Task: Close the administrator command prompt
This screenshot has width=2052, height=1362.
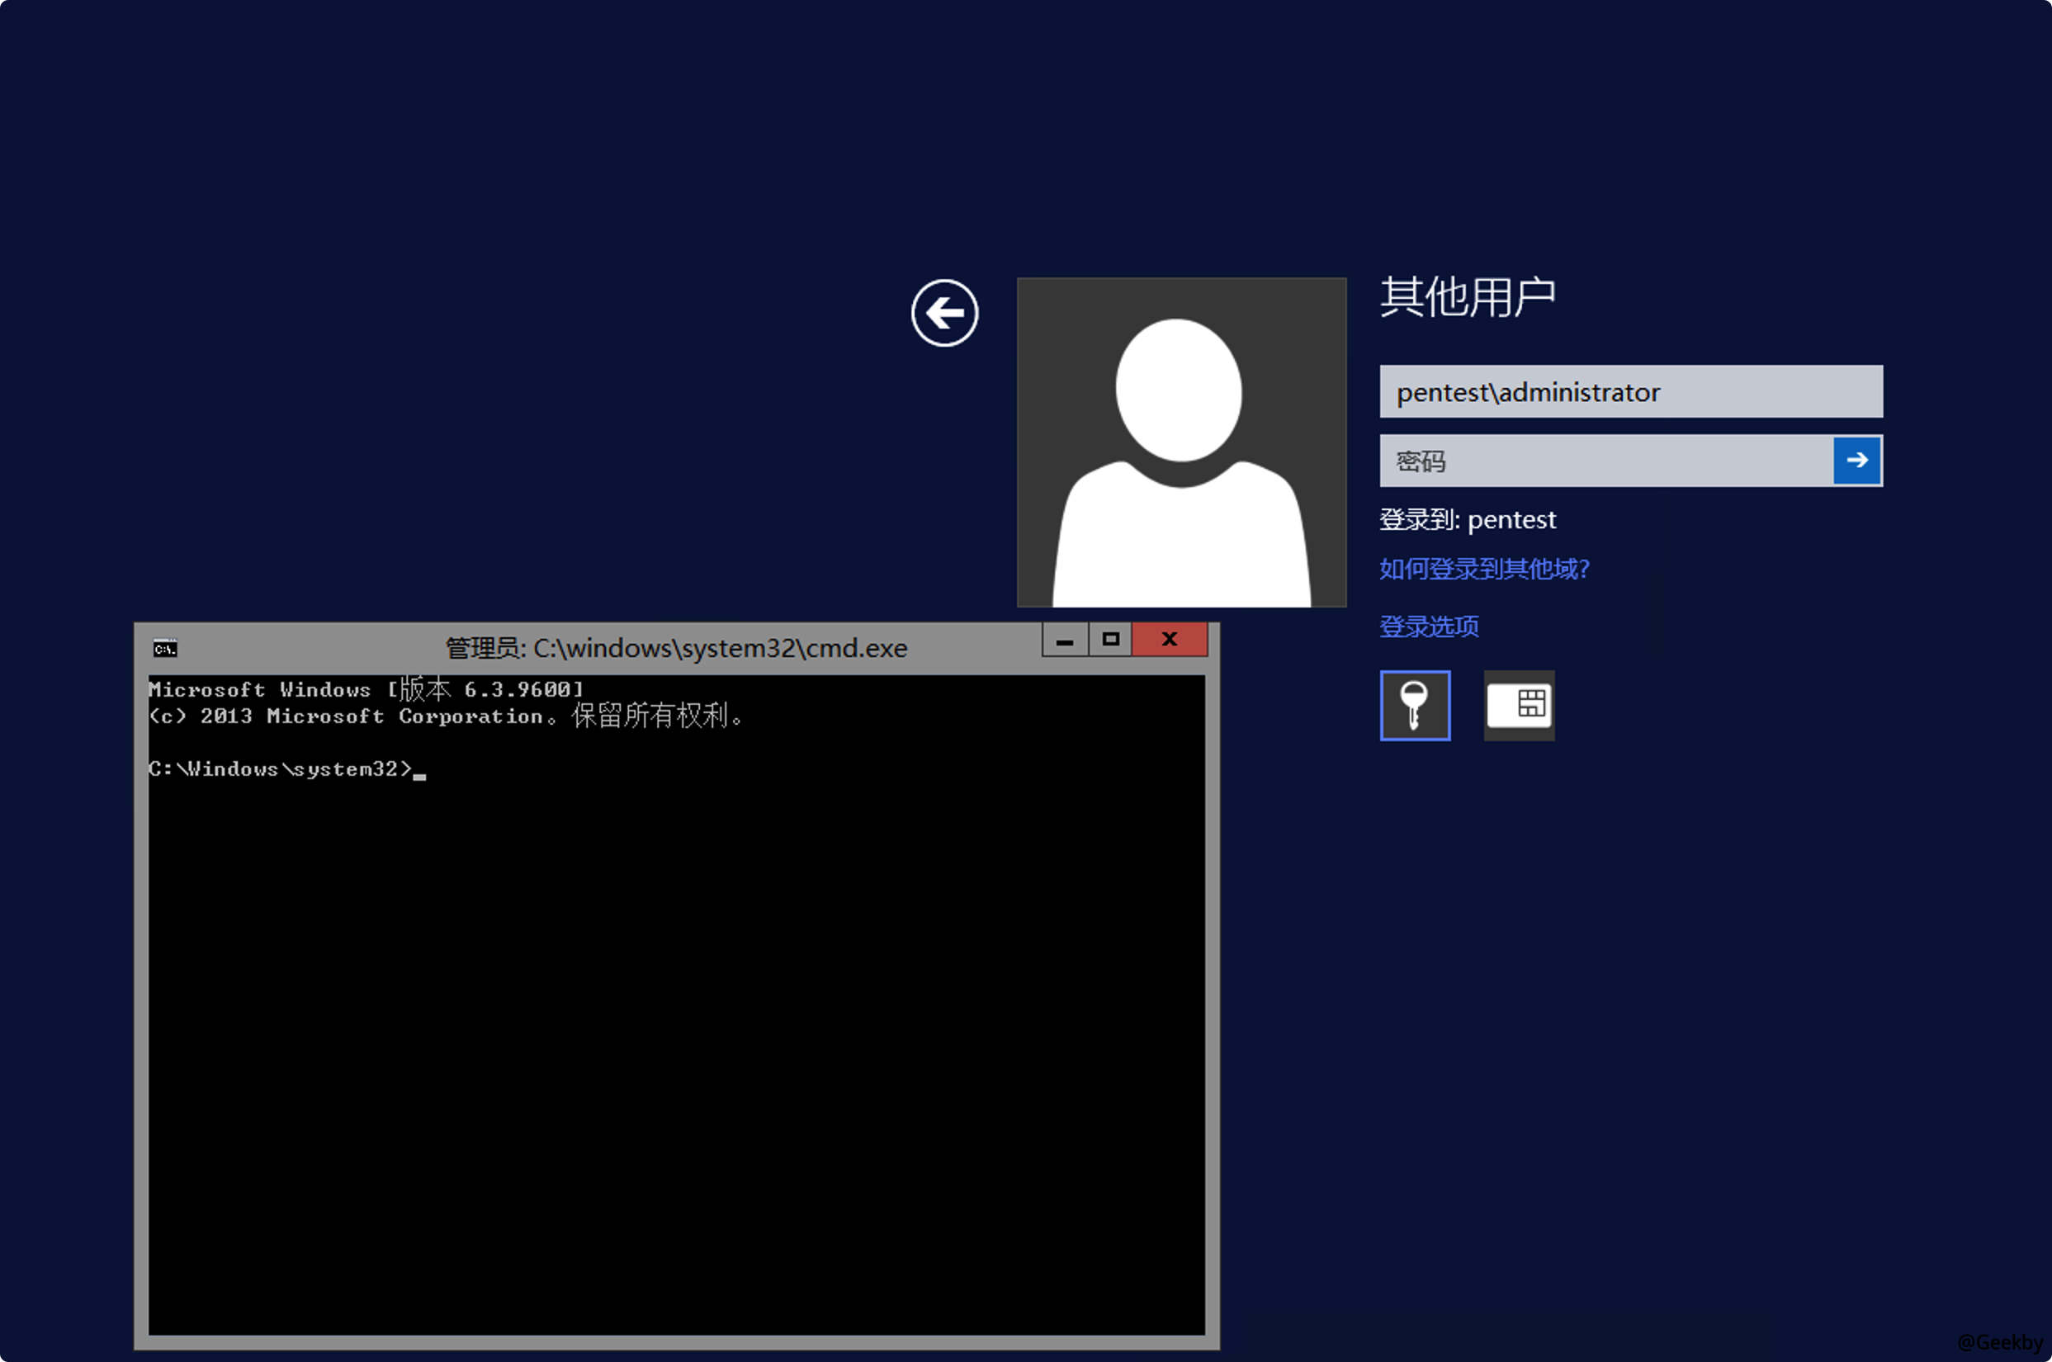Action: point(1168,641)
